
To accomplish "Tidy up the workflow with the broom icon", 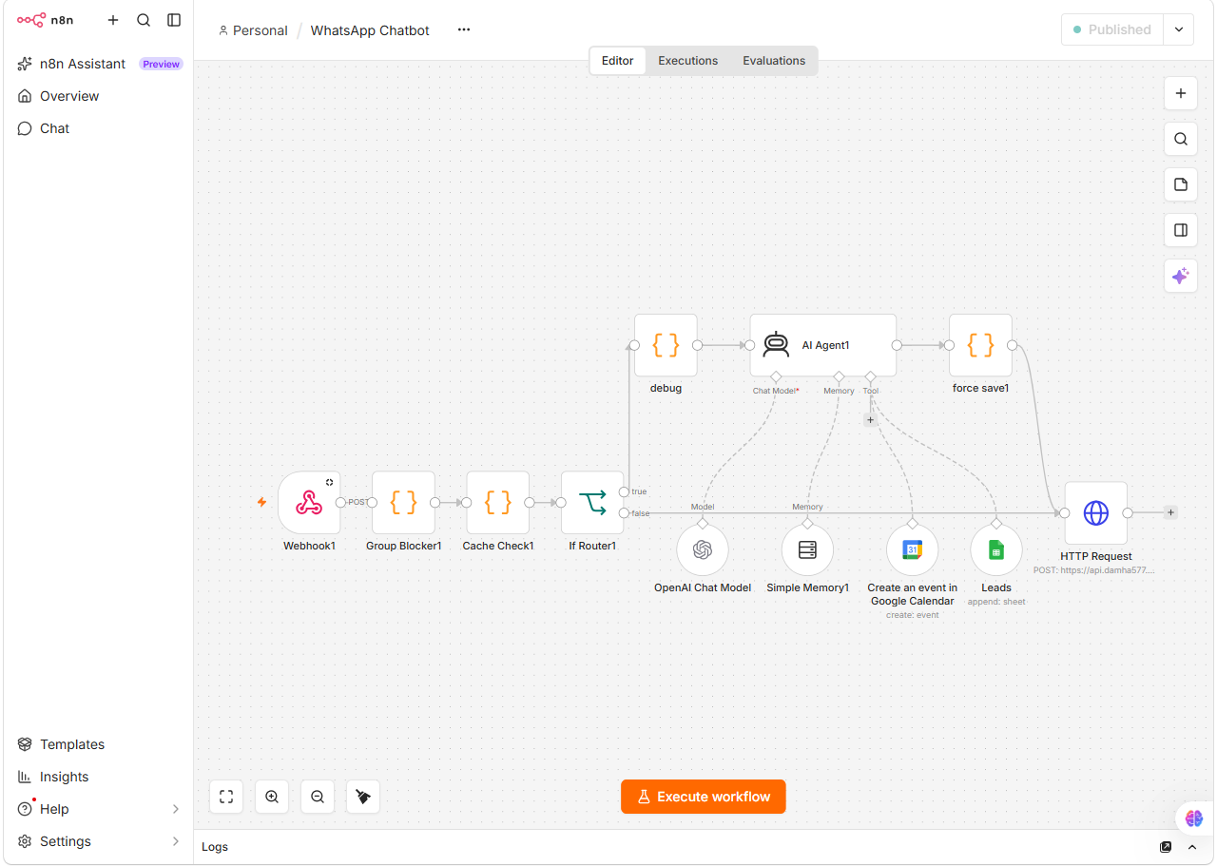I will [363, 797].
